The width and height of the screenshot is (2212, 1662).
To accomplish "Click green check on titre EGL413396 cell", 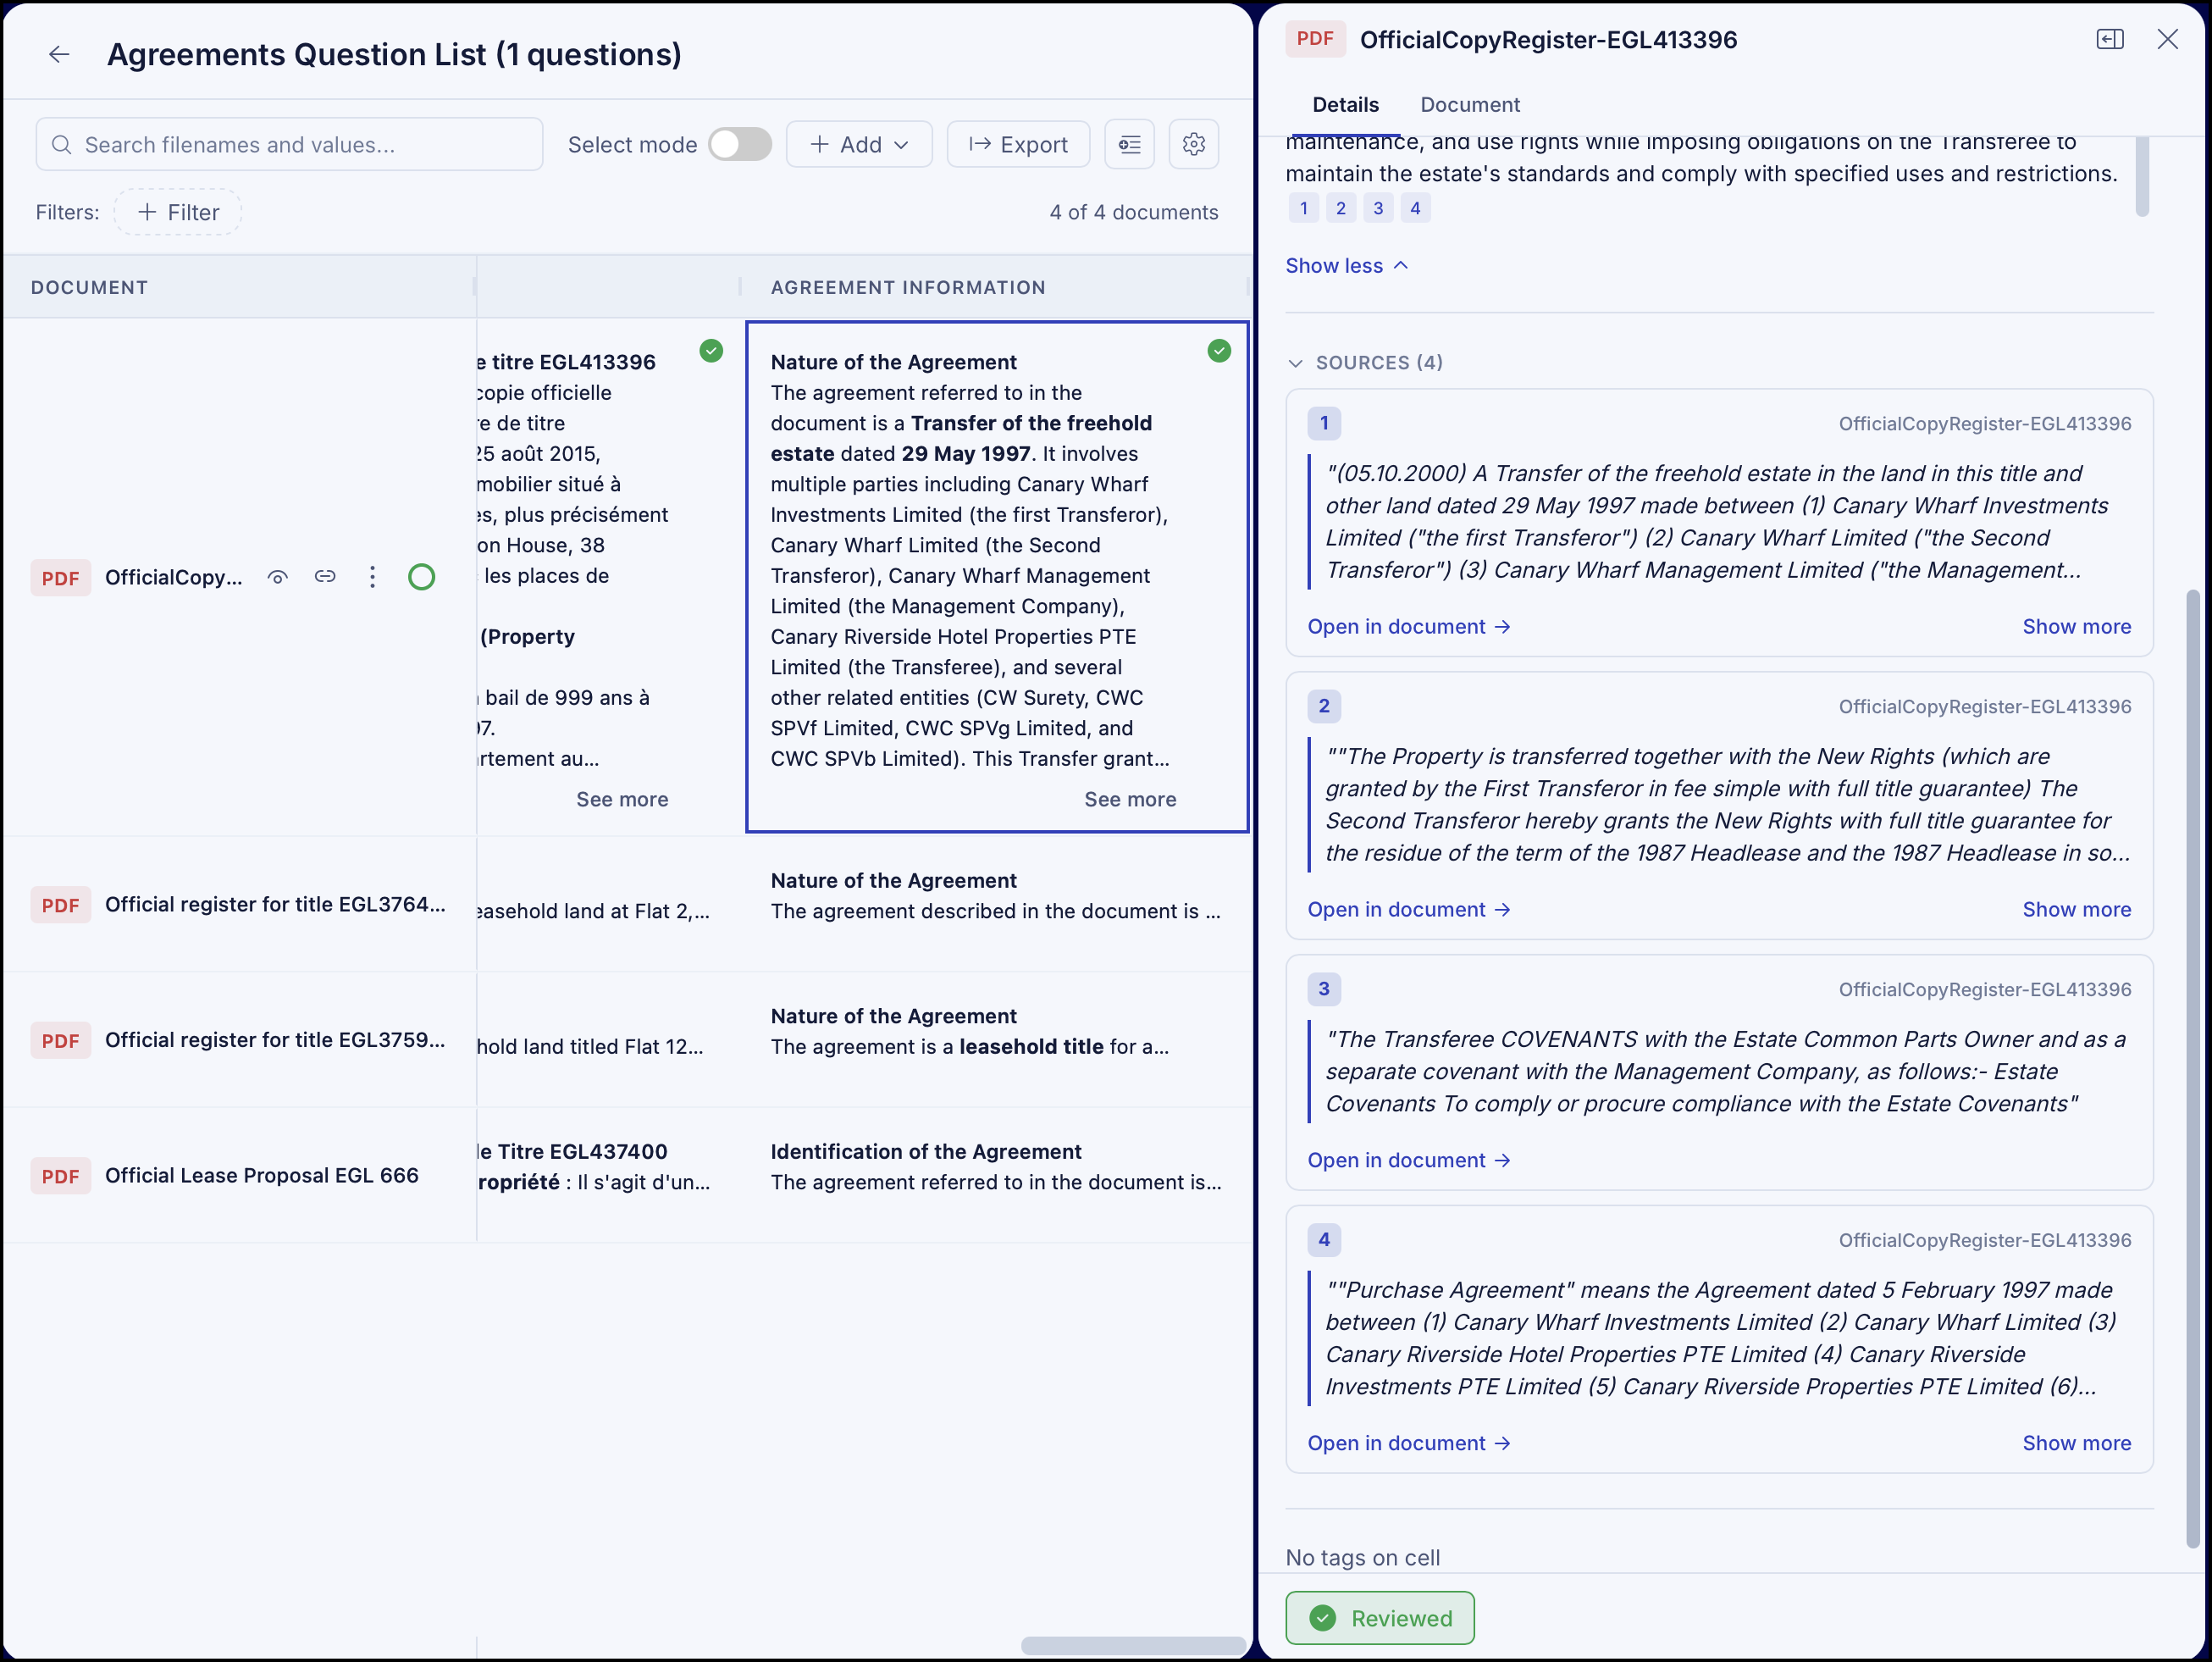I will click(711, 351).
